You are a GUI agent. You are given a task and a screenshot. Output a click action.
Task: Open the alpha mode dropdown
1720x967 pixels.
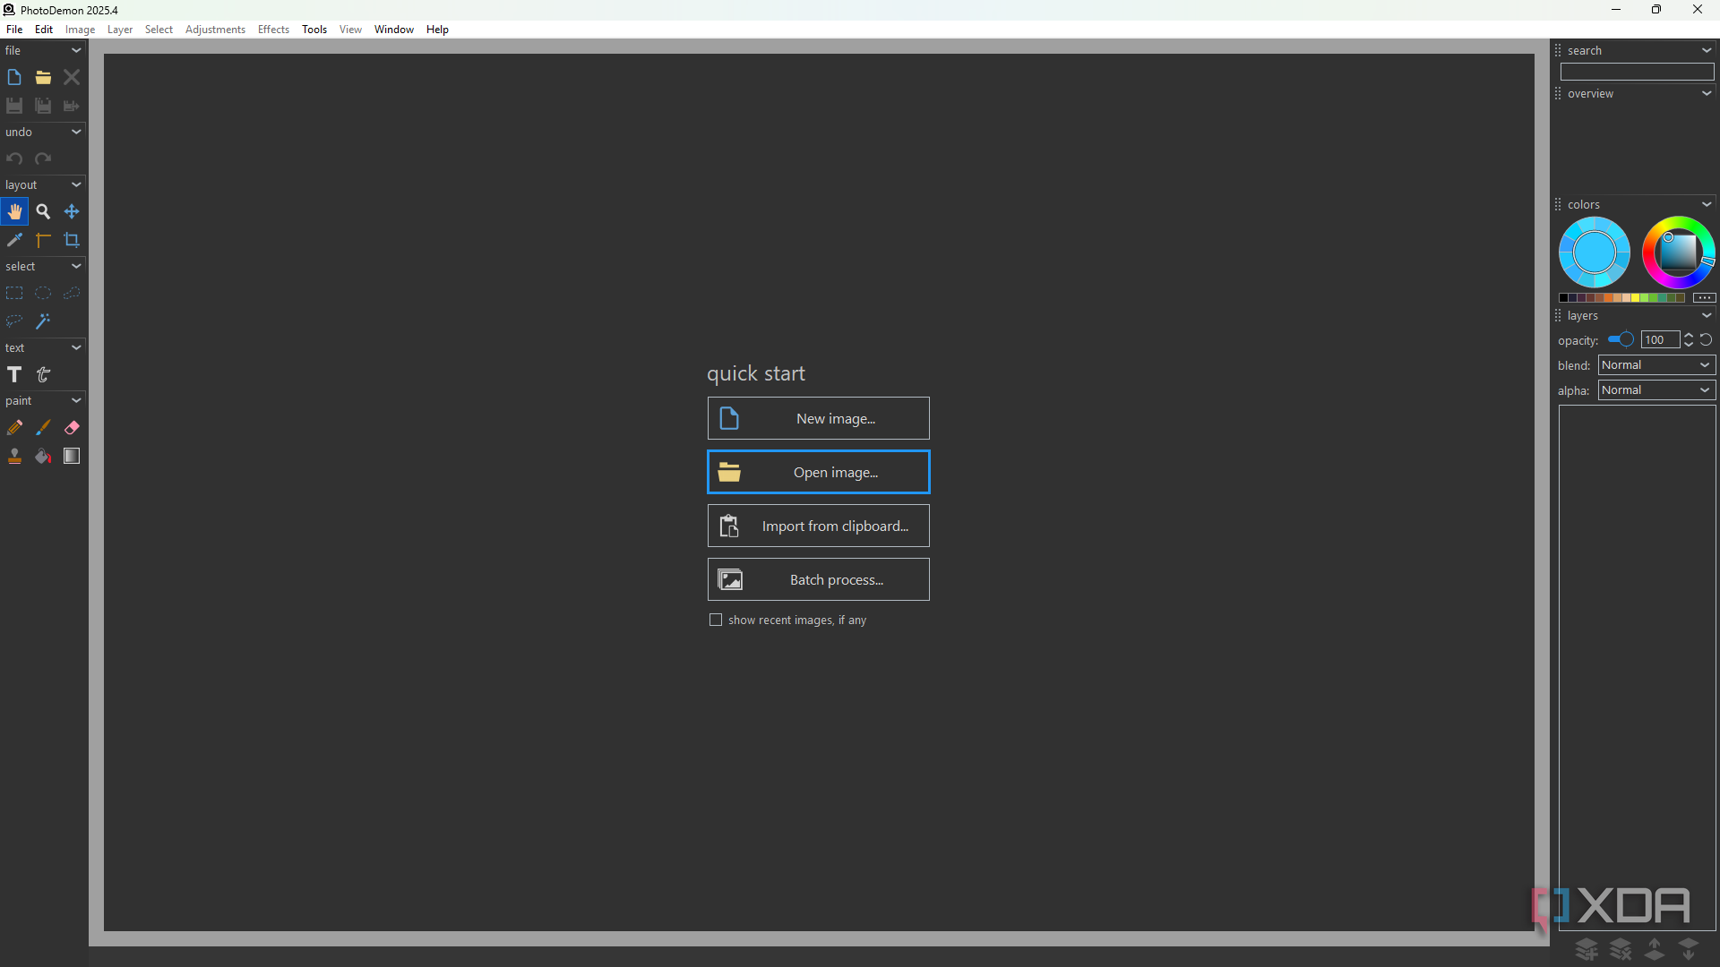click(1656, 390)
